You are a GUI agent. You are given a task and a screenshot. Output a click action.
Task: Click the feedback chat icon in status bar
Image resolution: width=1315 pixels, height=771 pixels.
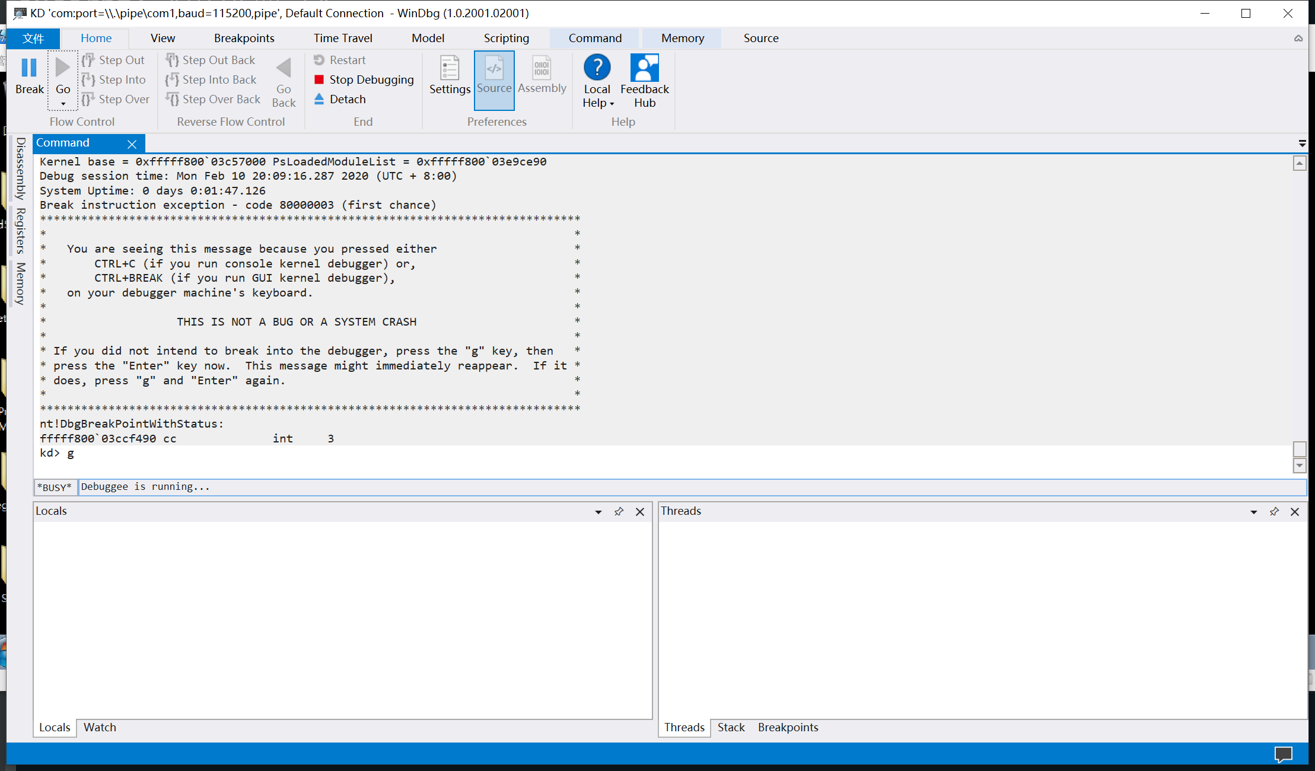(x=1283, y=754)
